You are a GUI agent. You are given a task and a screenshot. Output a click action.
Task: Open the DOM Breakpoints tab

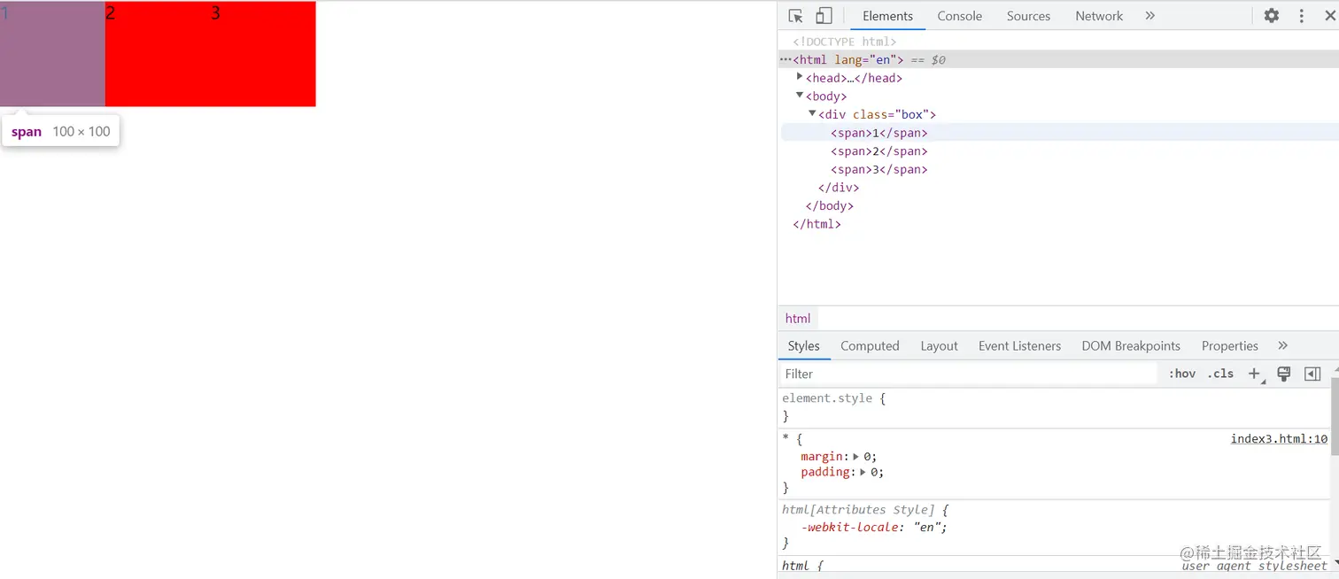tap(1131, 346)
